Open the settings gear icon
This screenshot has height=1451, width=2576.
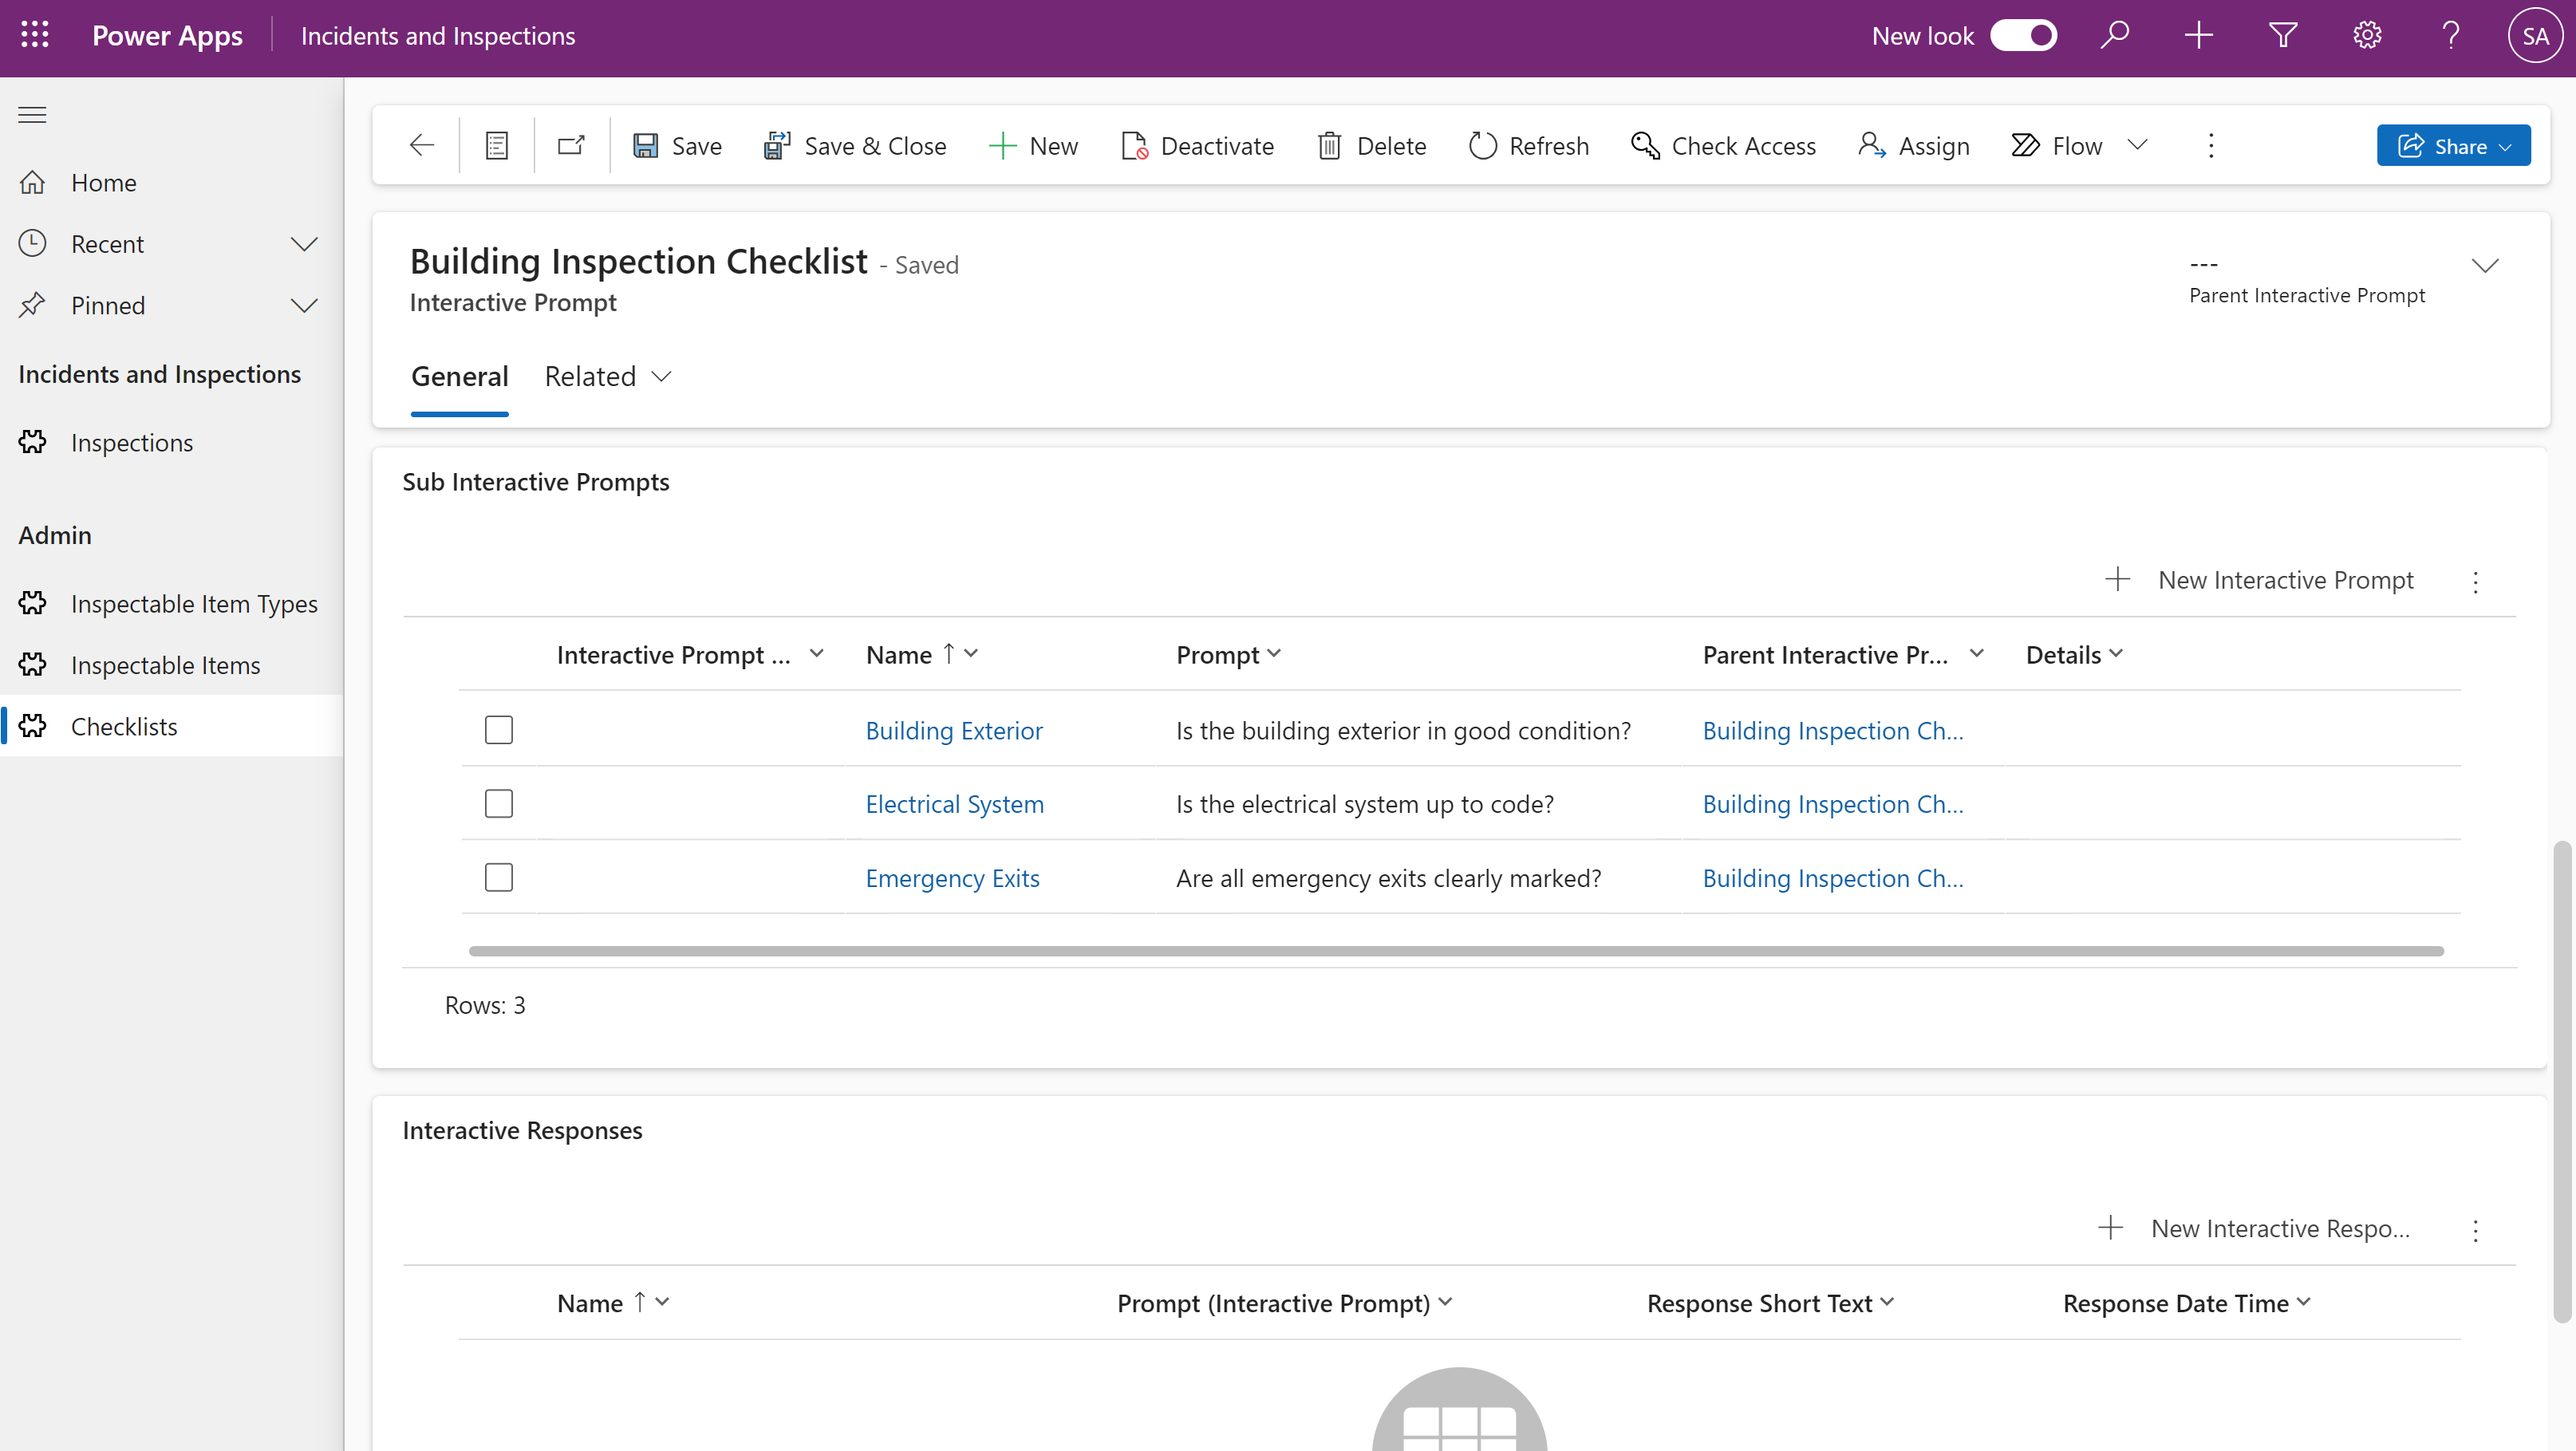[x=2366, y=36]
